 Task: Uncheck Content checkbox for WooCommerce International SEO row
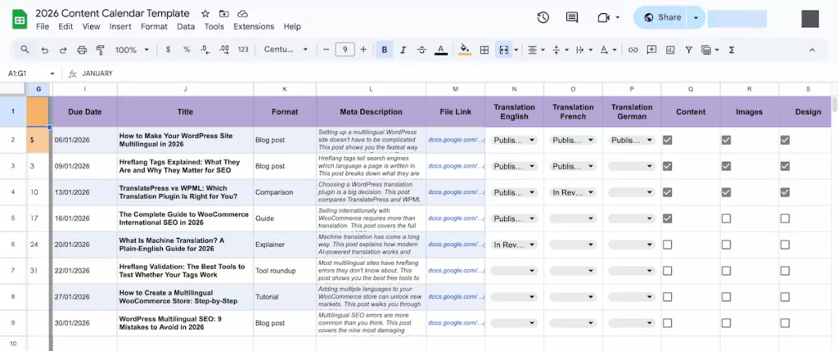667,218
